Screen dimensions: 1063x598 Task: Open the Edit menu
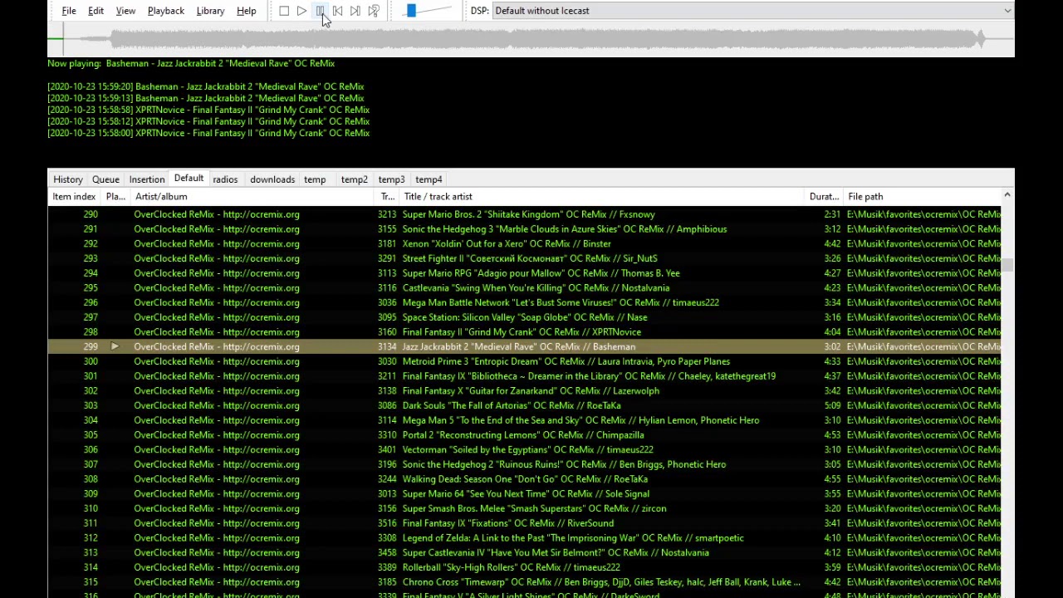tap(96, 11)
